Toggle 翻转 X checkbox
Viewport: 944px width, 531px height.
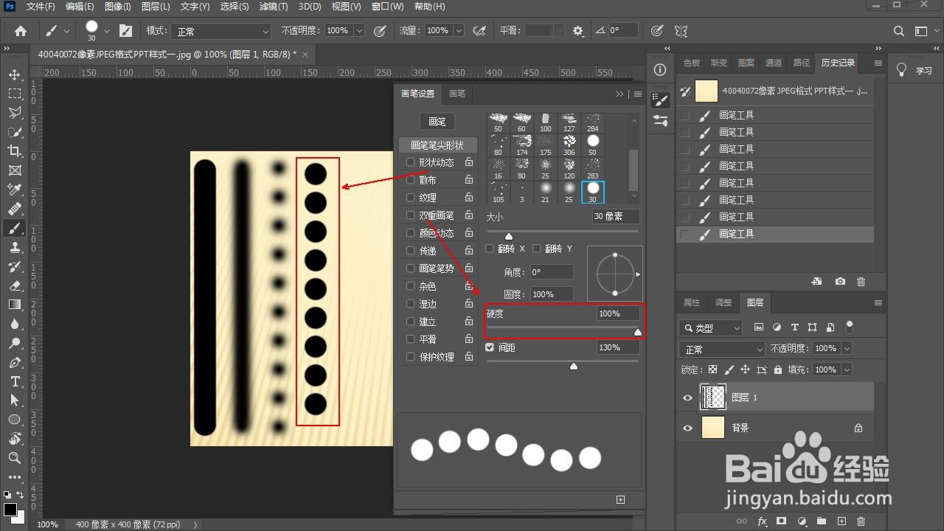coord(490,249)
